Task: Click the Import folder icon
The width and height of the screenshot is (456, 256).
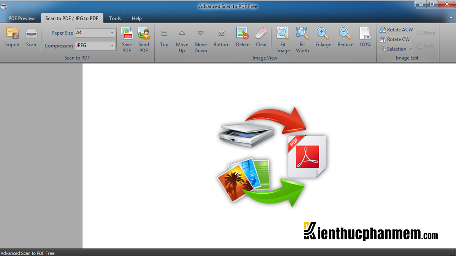Action: click(13, 33)
